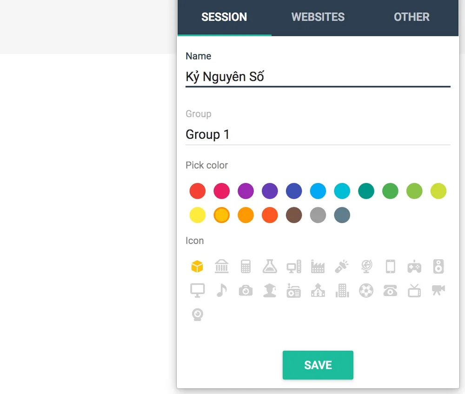This screenshot has width=465, height=394.
Task: Click the Group field showing Group 1
Action: click(x=318, y=135)
